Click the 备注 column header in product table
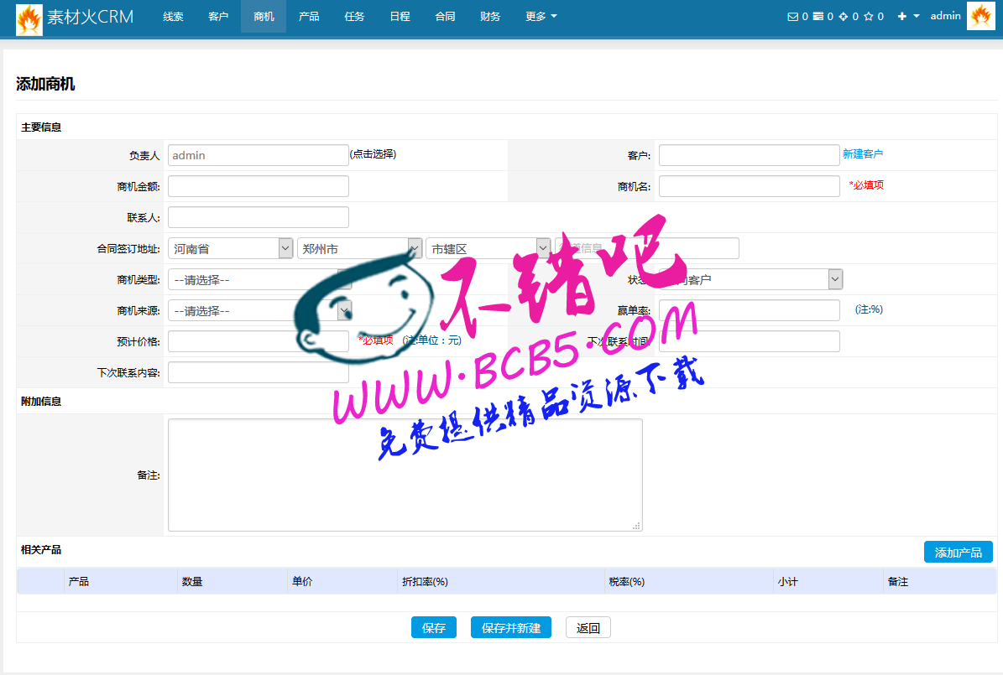 tap(898, 582)
